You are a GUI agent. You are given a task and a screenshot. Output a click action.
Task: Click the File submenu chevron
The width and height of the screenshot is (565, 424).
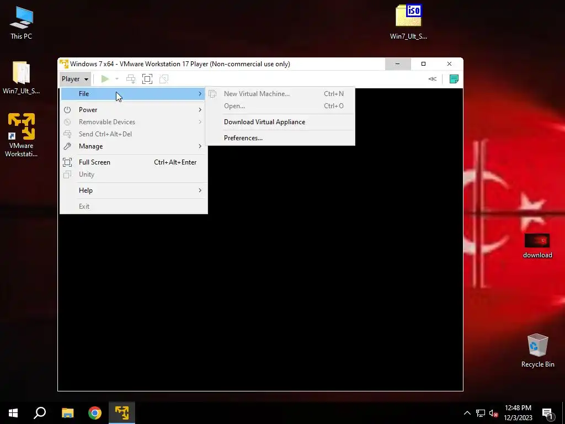(x=200, y=94)
